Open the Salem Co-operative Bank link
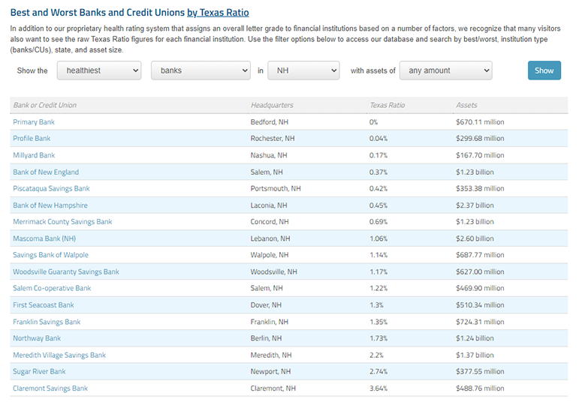Screen dimensions: 582x411 click(x=52, y=288)
